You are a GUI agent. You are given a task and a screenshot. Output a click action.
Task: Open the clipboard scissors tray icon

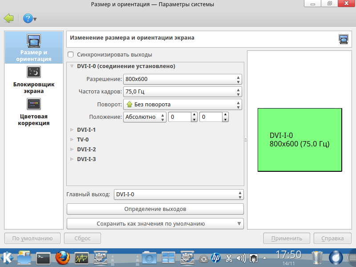point(229,259)
